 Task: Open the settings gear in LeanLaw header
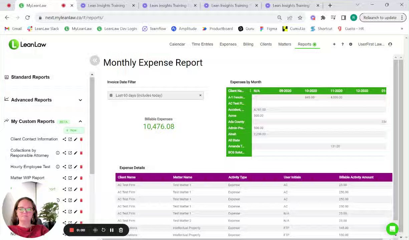coord(351,44)
